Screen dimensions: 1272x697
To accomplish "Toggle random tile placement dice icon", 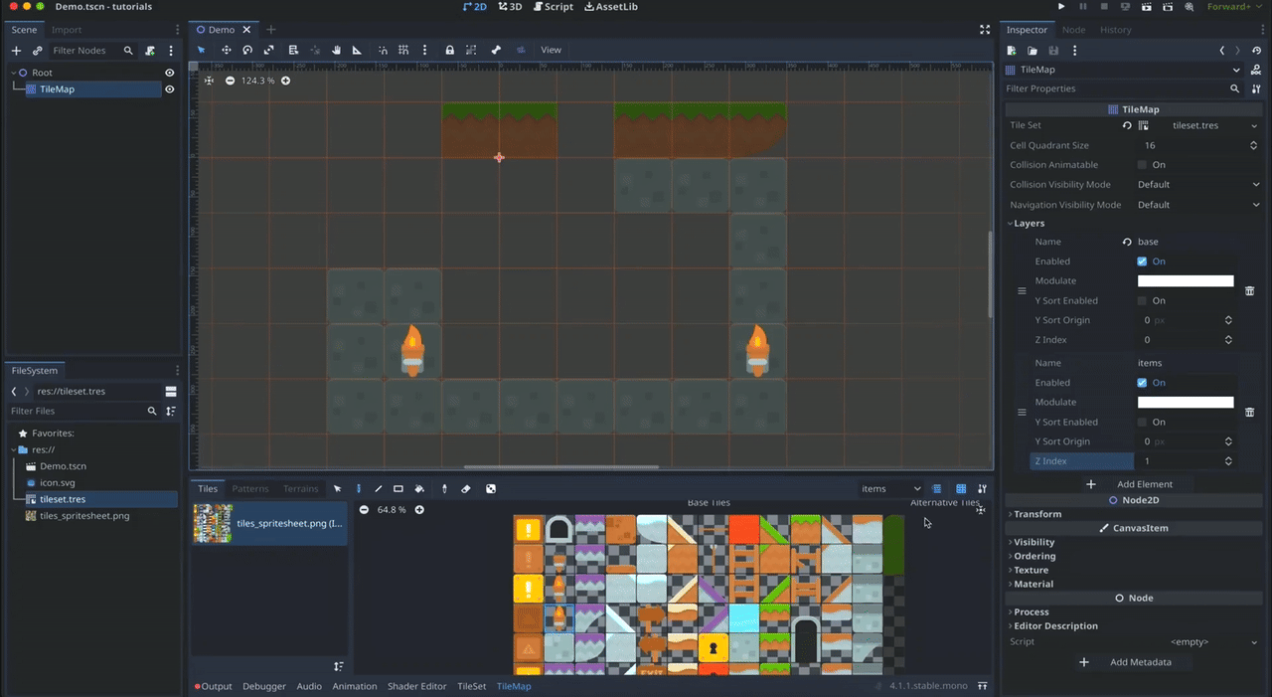I will tap(491, 488).
